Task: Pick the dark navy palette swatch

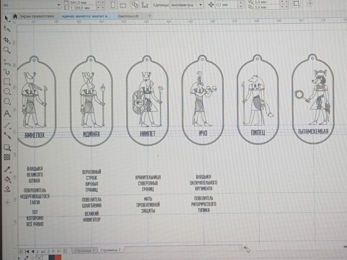Action: click(x=52, y=258)
